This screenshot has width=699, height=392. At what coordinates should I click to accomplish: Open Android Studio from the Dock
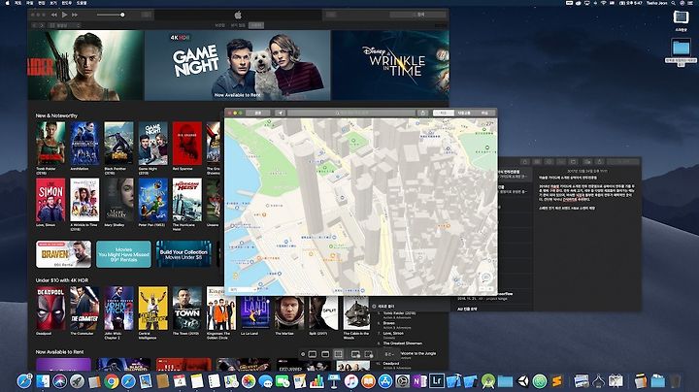[488, 381]
